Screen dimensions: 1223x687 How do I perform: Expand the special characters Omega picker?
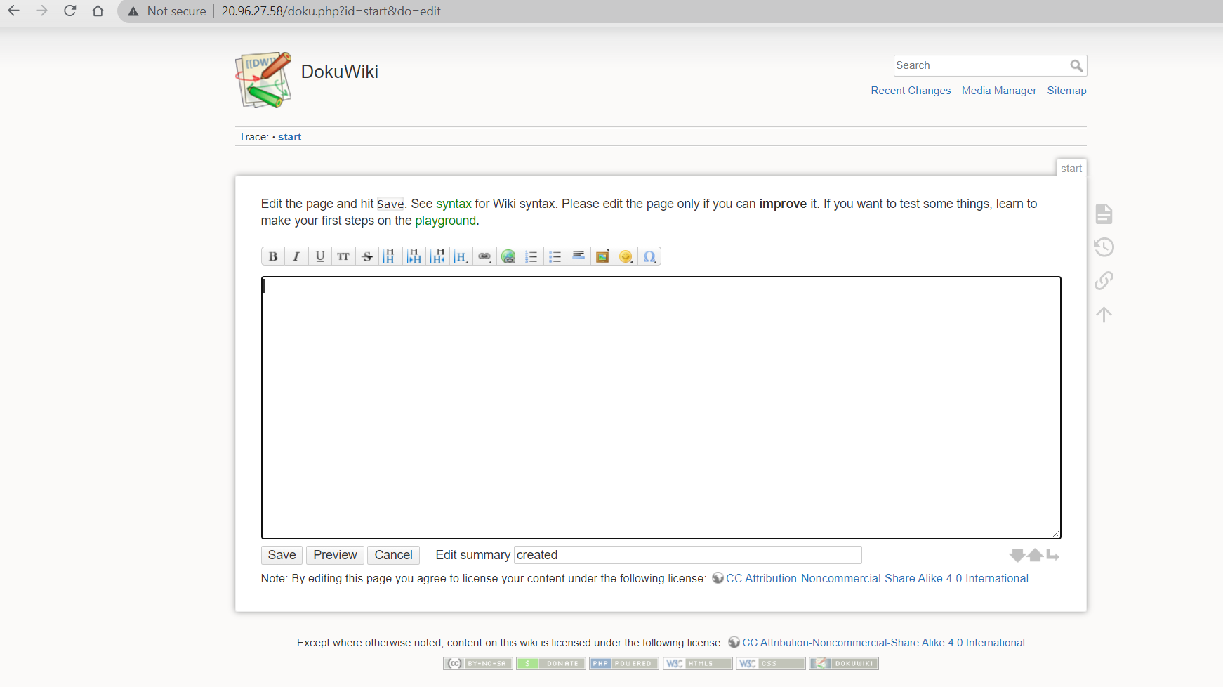click(x=649, y=256)
